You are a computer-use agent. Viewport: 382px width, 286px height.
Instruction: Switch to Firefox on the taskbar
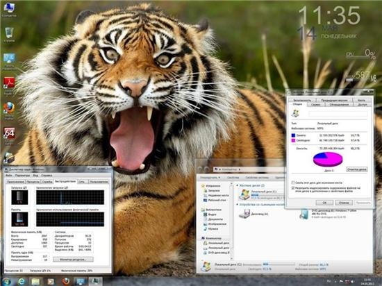point(65,281)
